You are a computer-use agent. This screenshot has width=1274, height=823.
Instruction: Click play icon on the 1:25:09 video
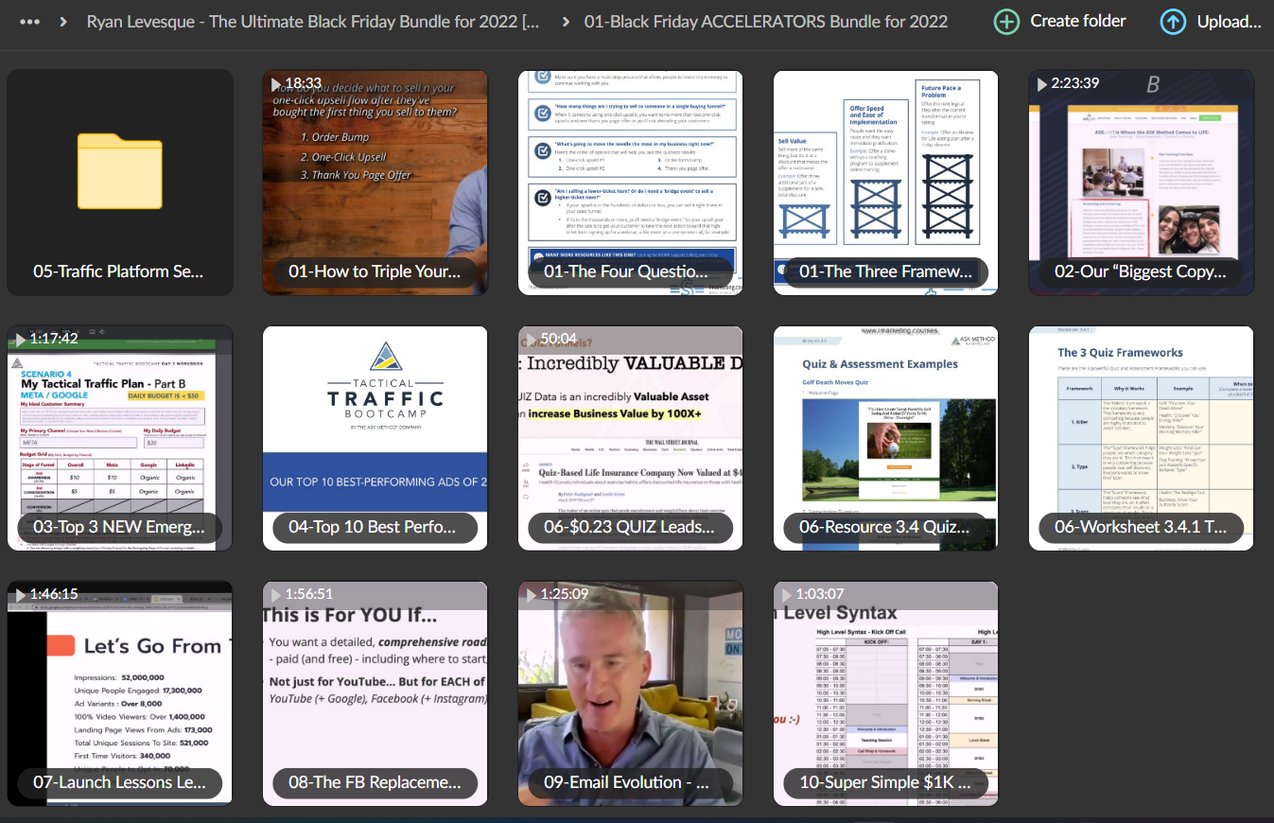(532, 595)
